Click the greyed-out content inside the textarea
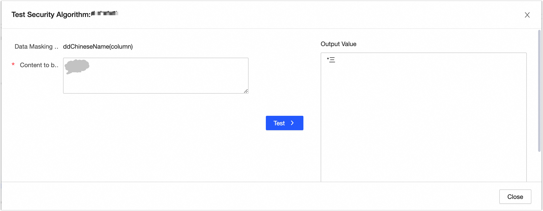The width and height of the screenshot is (543, 211). click(x=77, y=66)
